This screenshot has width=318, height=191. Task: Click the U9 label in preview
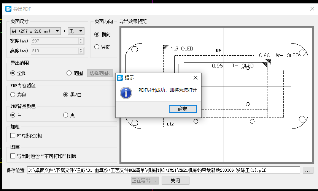tap(218, 50)
